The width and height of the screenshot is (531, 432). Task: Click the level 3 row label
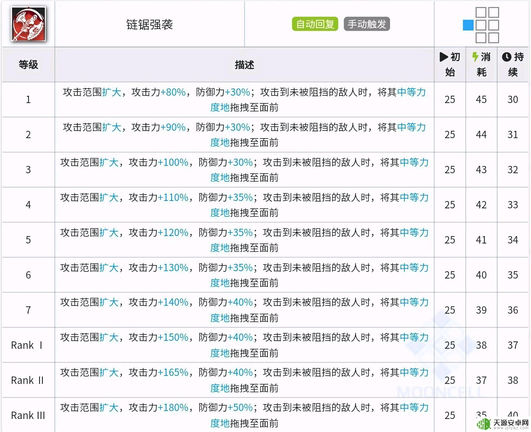[28, 170]
